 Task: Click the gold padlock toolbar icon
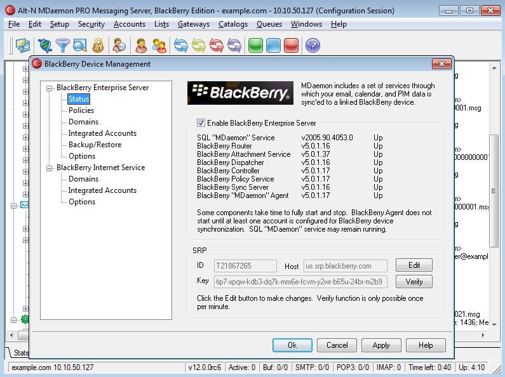click(98, 45)
